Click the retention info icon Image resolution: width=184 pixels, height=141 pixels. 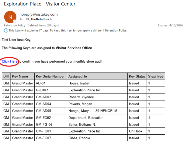point(6,31)
